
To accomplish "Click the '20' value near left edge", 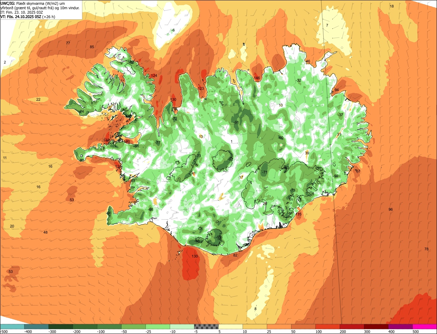I will (x=12, y=226).
